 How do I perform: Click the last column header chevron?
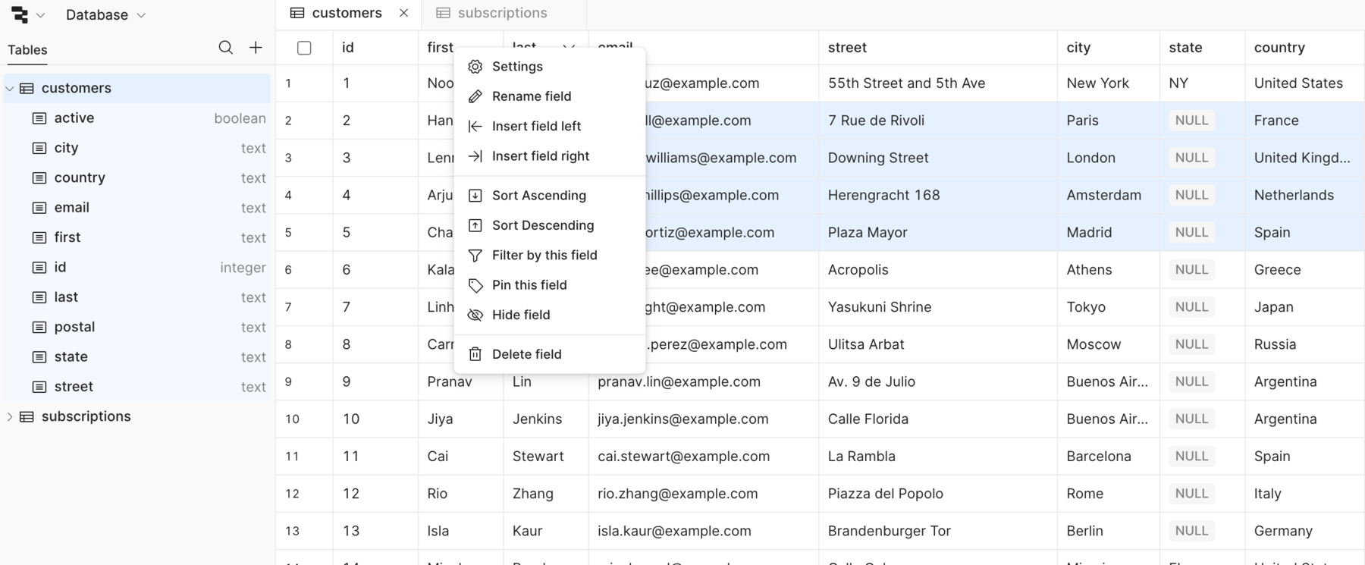[568, 47]
